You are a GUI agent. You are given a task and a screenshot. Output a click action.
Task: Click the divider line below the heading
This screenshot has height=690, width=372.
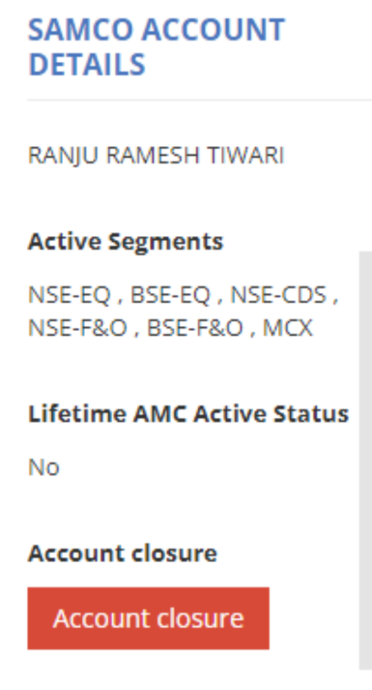pos(200,101)
